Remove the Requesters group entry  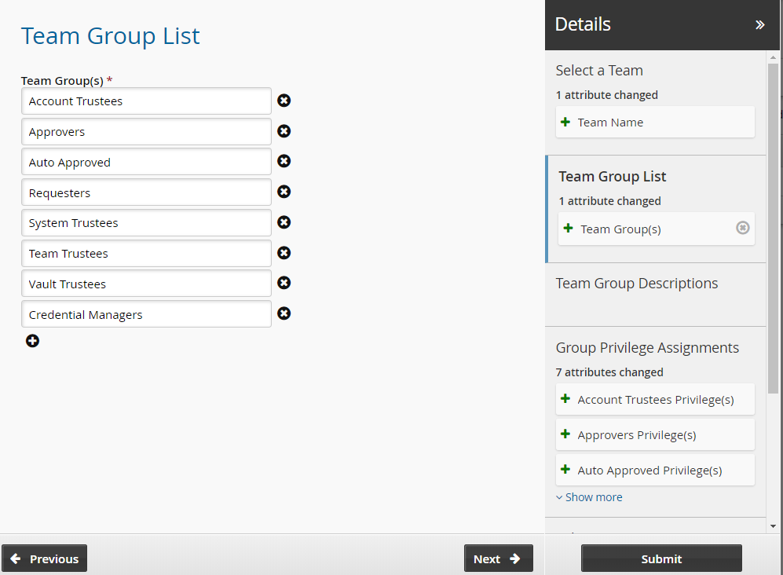284,192
